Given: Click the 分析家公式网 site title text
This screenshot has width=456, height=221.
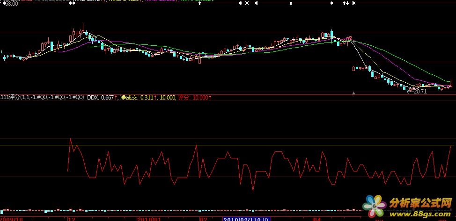Looking at the screenshot, I should point(419,203).
